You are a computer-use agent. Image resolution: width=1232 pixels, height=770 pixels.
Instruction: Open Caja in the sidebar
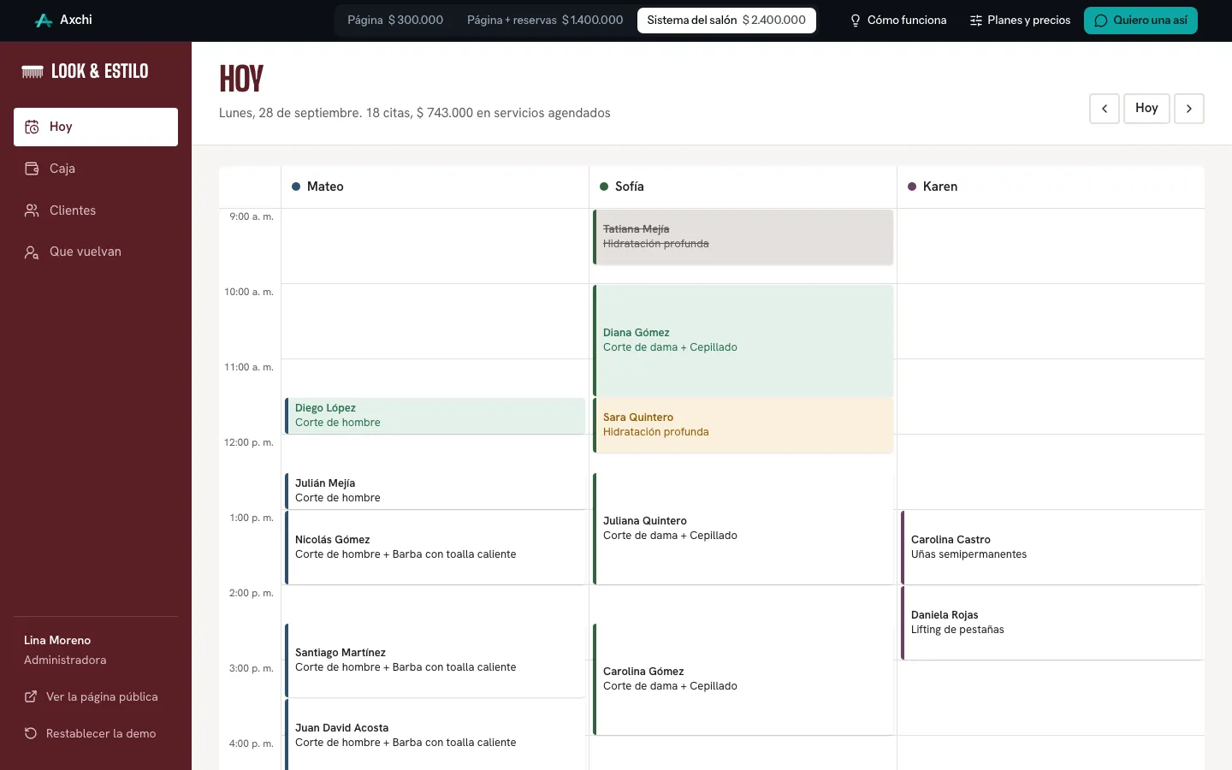tap(96, 169)
